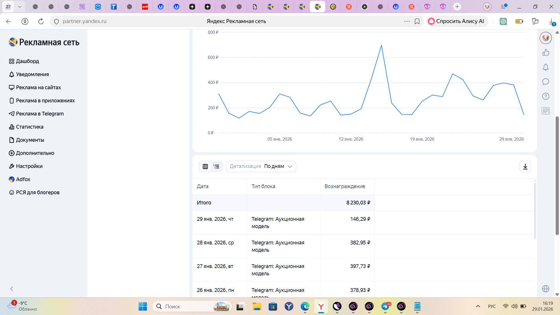Open the chat bubble icon
The image size is (560, 315).
coord(545,82)
